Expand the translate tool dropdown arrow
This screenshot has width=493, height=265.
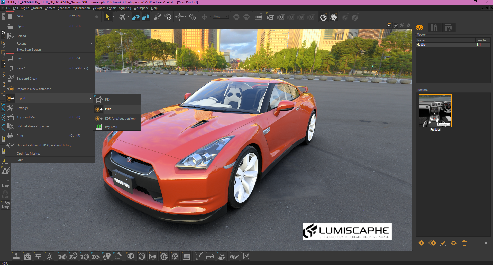pos(186,17)
